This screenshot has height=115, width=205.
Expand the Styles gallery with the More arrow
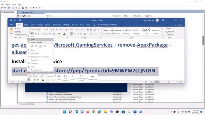pyautogui.click(x=162, y=34)
